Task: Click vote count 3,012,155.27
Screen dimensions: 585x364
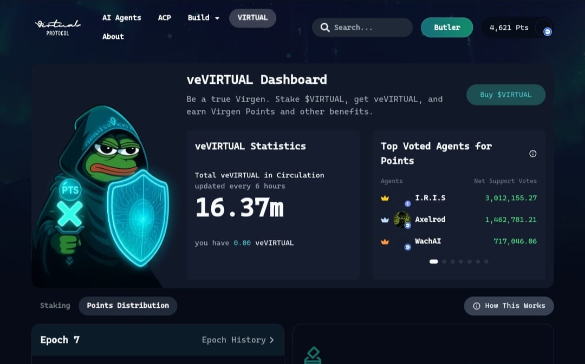Action: [511, 198]
